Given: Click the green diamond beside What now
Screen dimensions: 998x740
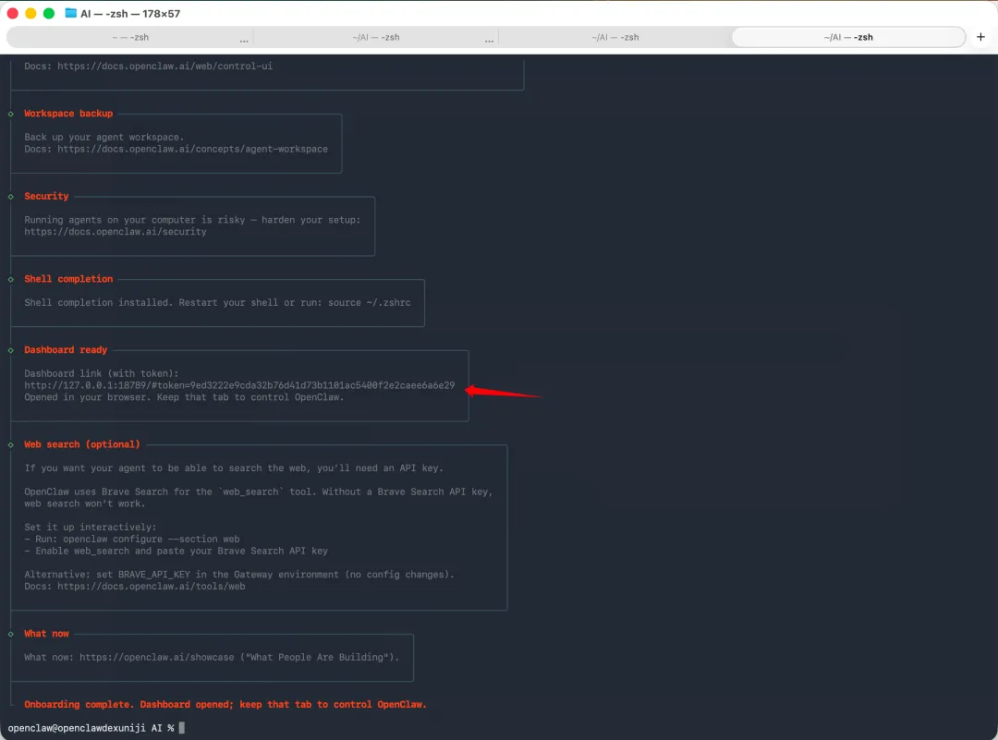Looking at the screenshot, I should [x=11, y=635].
